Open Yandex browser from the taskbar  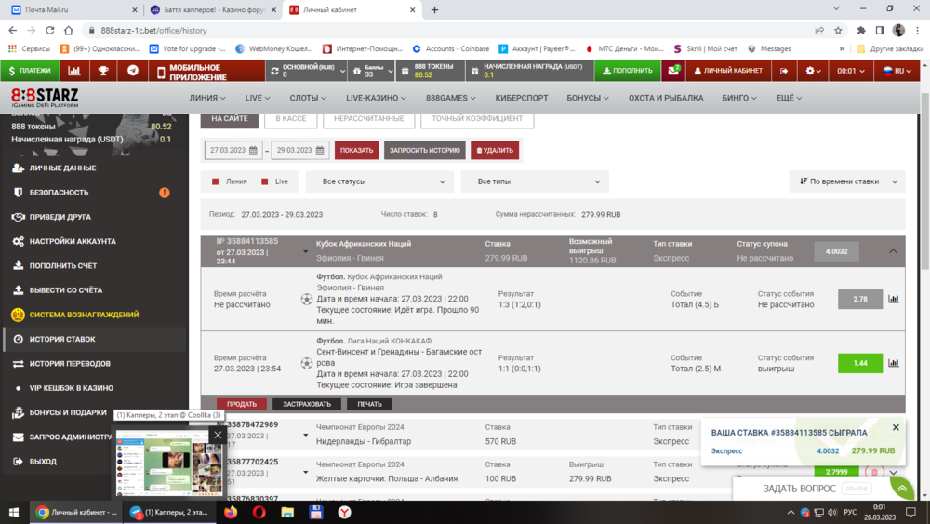345,512
